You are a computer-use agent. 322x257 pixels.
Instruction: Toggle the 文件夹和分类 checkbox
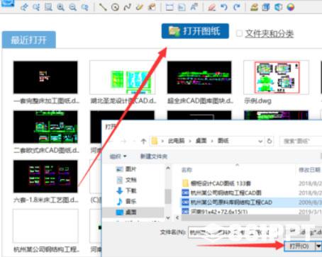click(239, 33)
